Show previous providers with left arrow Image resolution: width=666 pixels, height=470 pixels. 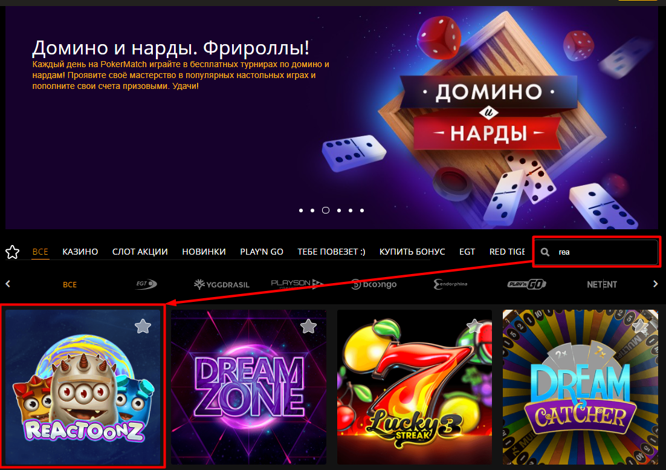click(x=8, y=284)
